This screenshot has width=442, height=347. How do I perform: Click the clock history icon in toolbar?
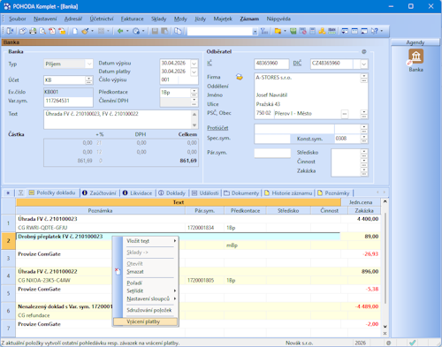pyautogui.click(x=136, y=31)
